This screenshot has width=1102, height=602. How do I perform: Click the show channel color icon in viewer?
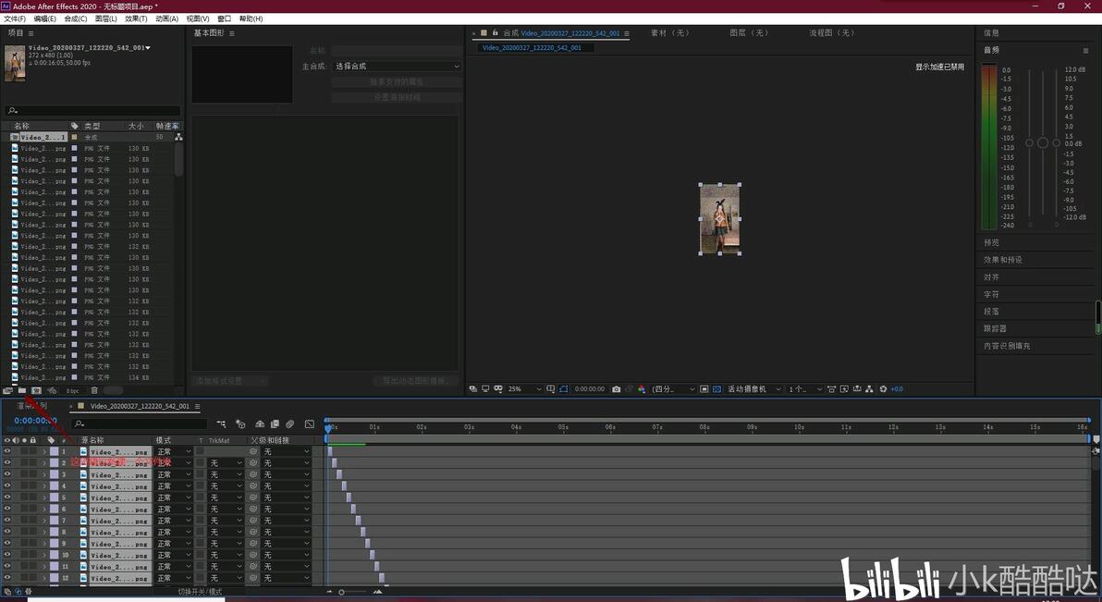[x=642, y=389]
